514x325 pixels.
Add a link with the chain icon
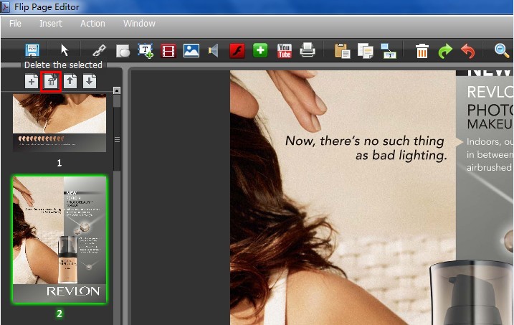[99, 51]
